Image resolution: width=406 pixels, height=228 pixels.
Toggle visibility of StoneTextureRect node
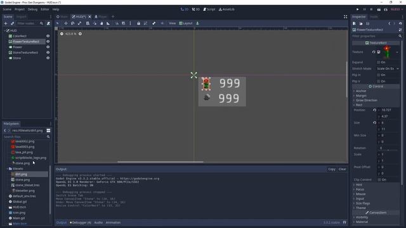(48, 53)
